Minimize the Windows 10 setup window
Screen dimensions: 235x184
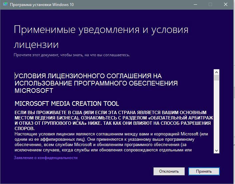click(195, 5)
